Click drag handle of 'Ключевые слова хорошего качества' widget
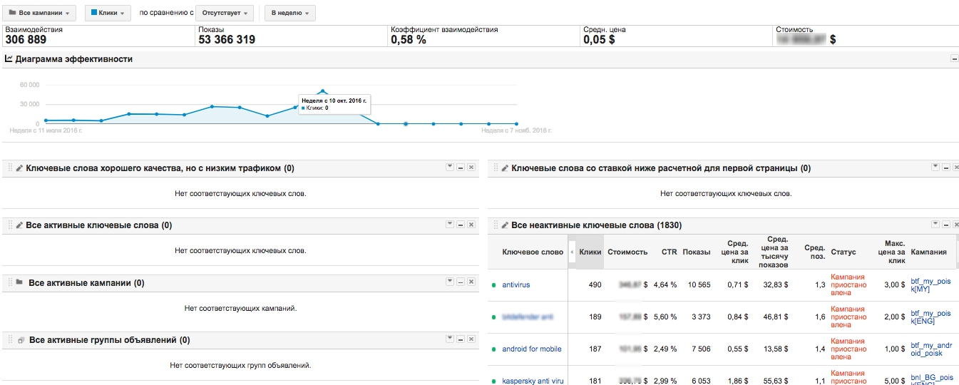Image resolution: width=959 pixels, height=385 pixels. [10, 168]
